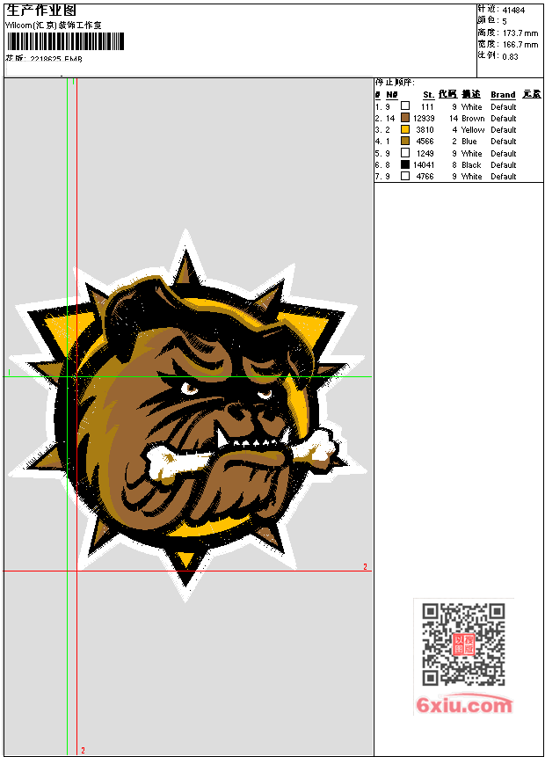Click the QR code image
Viewport: 545px width, 757px height.
tap(463, 644)
